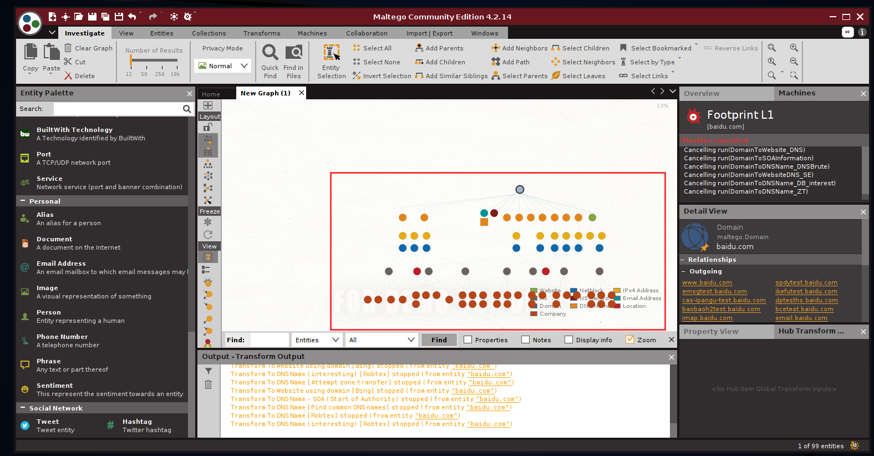Switch to the Home graph tab

[211, 94]
